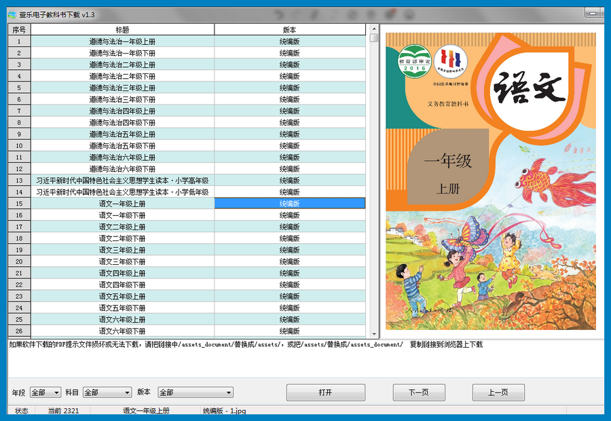Click row number 13 header
The height and width of the screenshot is (421, 611).
19,181
